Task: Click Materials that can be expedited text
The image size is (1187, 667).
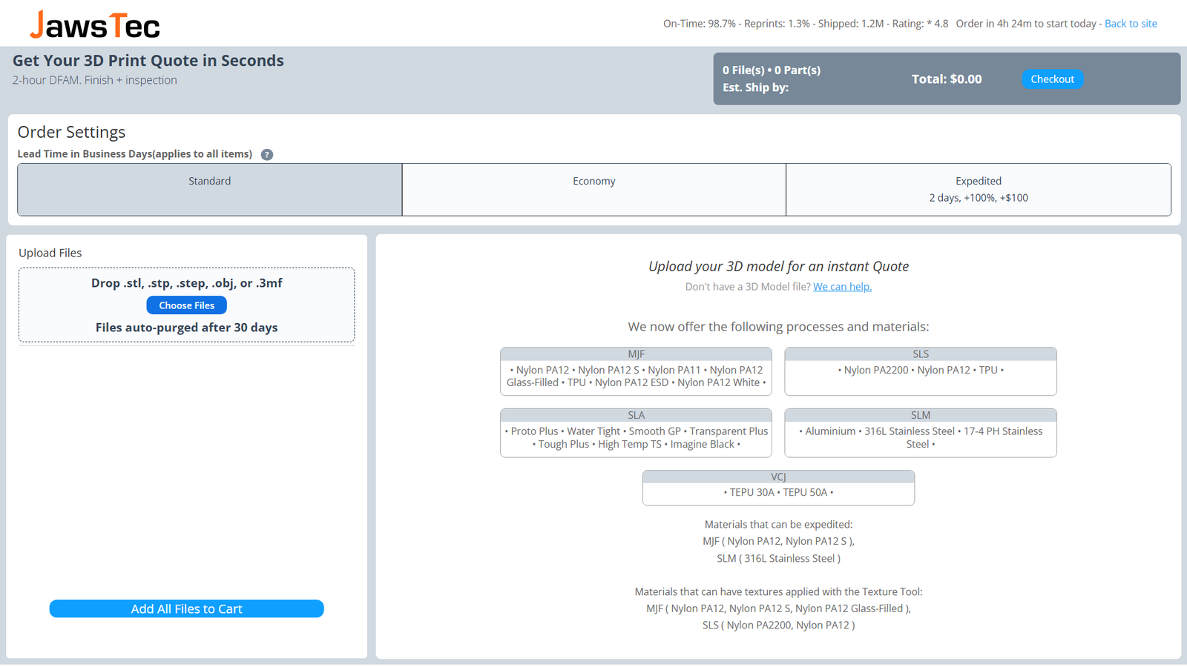Action: tap(778, 525)
